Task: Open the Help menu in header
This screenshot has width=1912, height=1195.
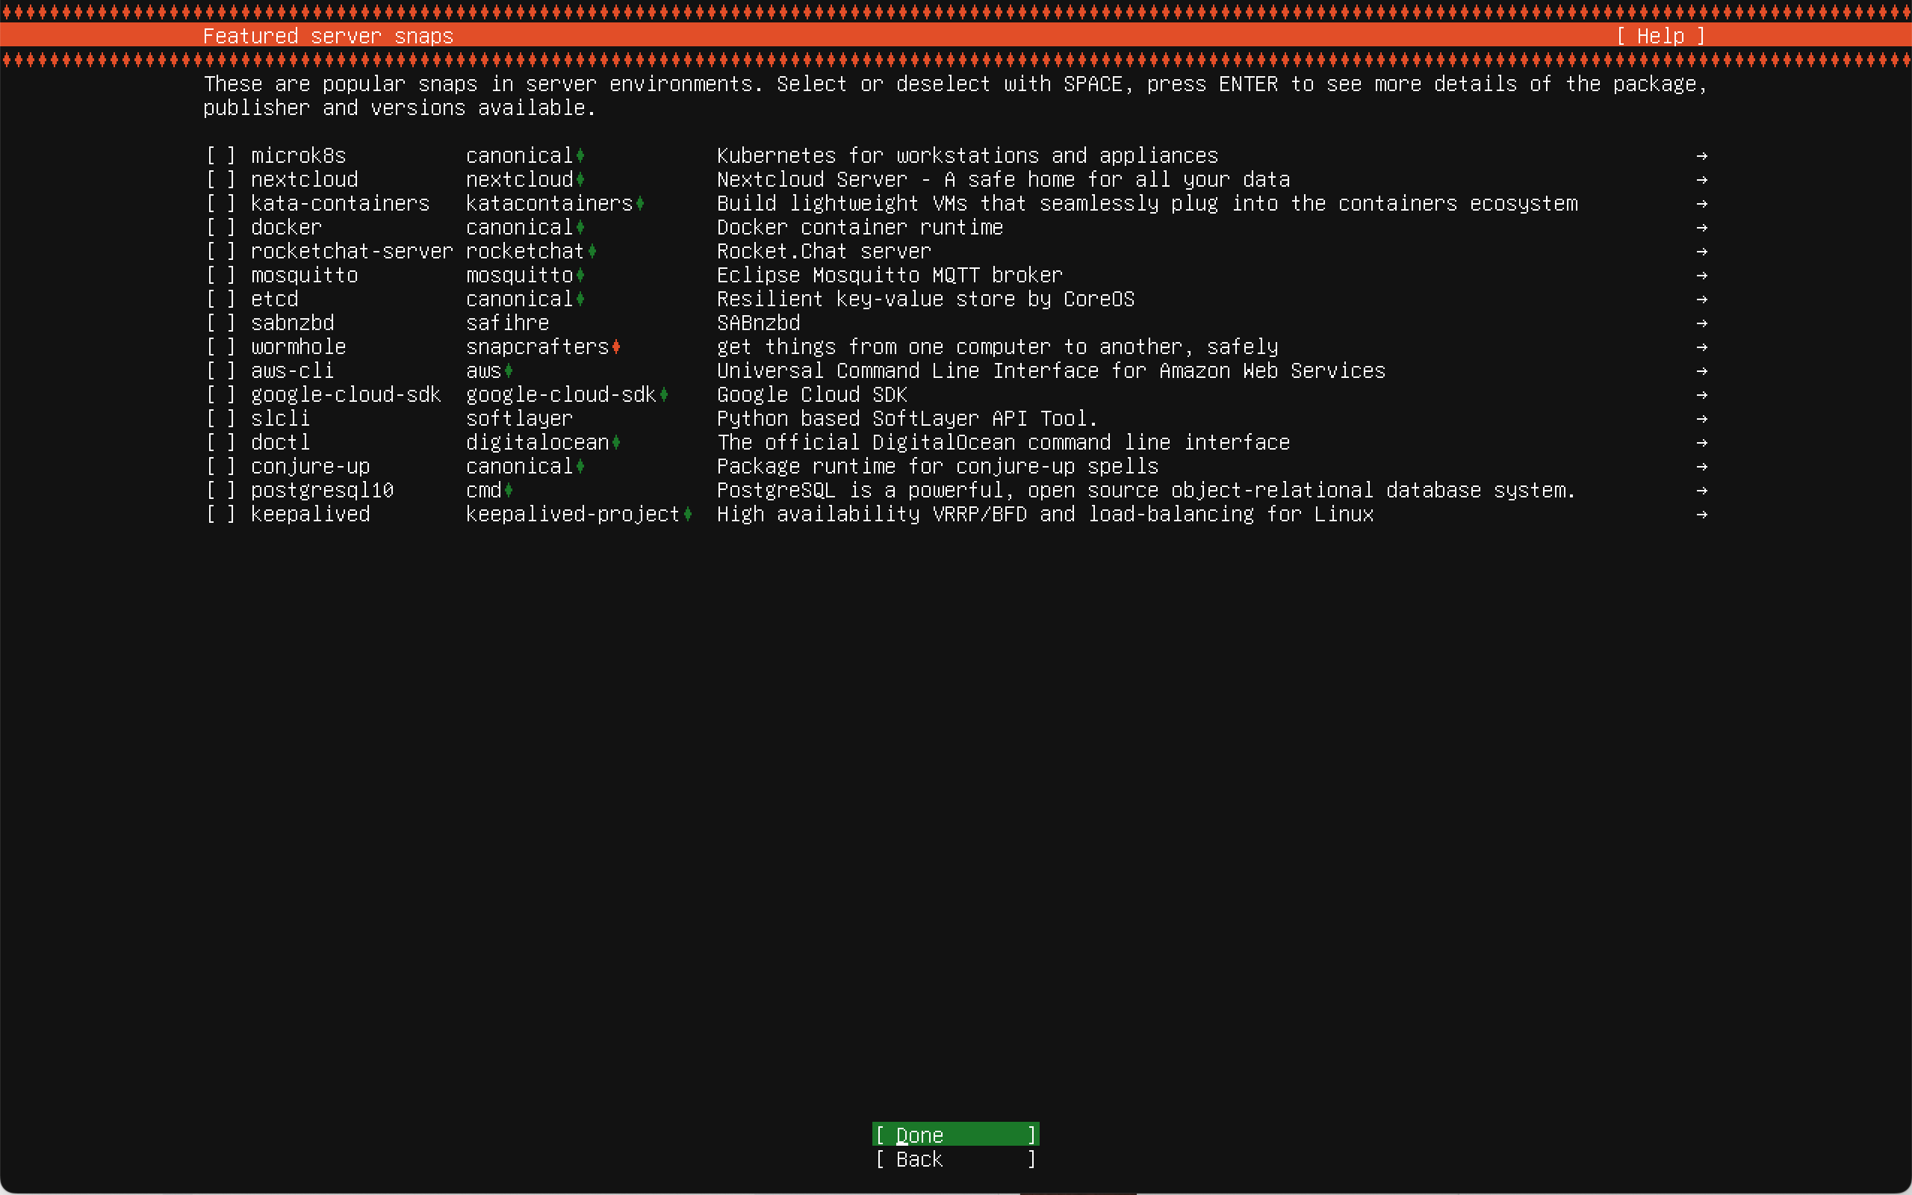Action: coord(1661,36)
